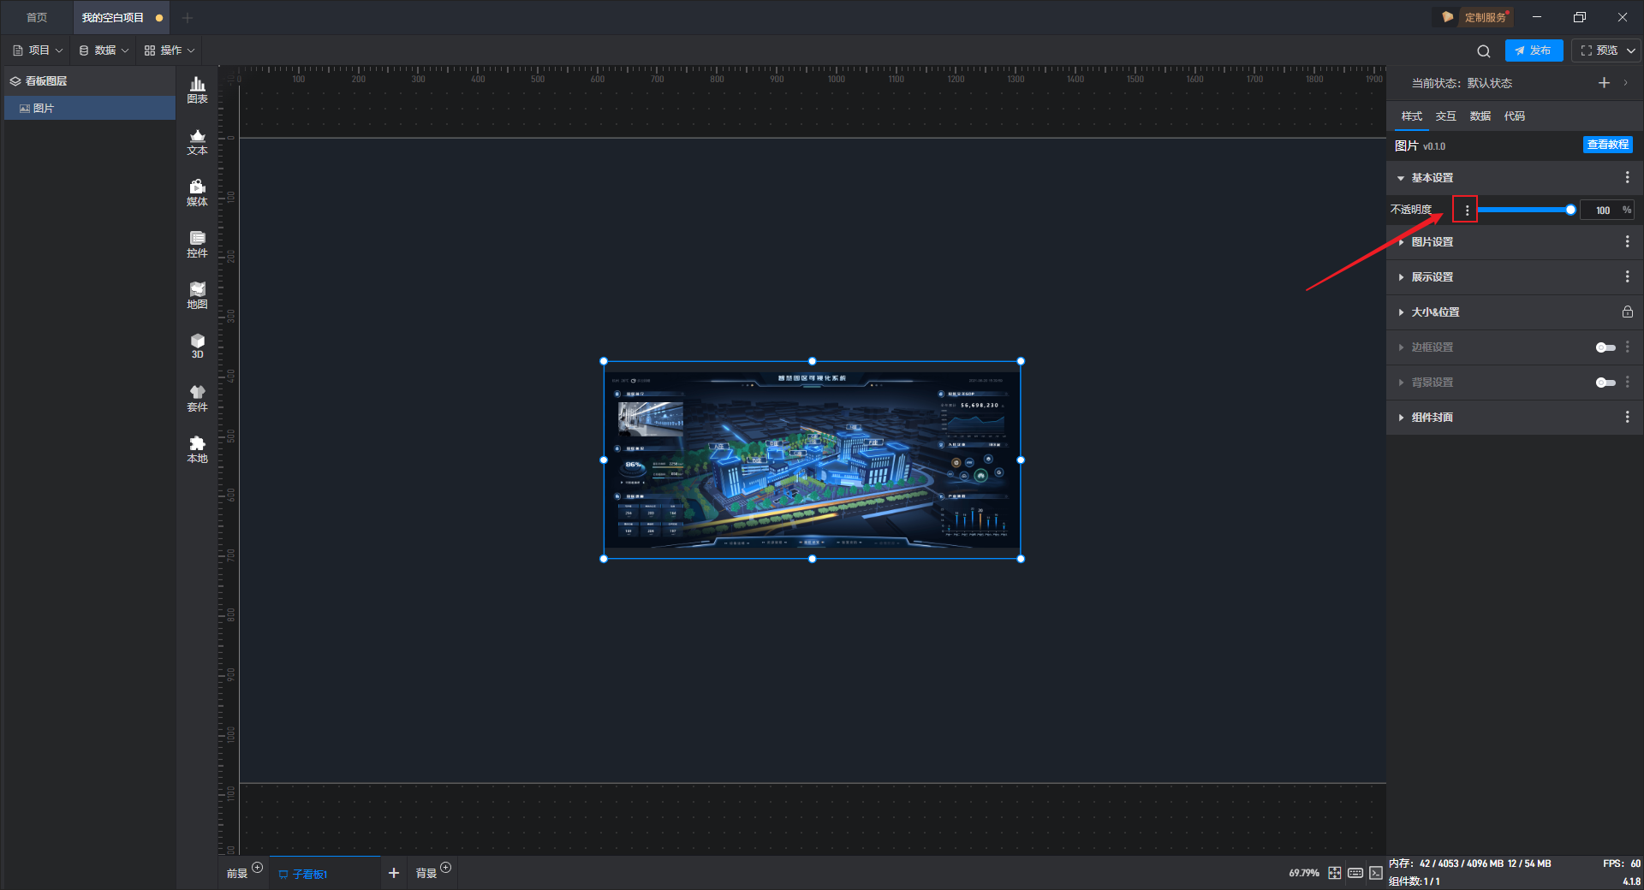Screen dimensions: 1644x890
Task: Open the 项目 dropdown menu
Action: pos(39,50)
